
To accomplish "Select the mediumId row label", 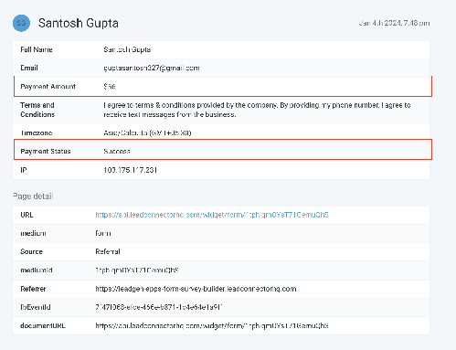I will coord(37,270).
